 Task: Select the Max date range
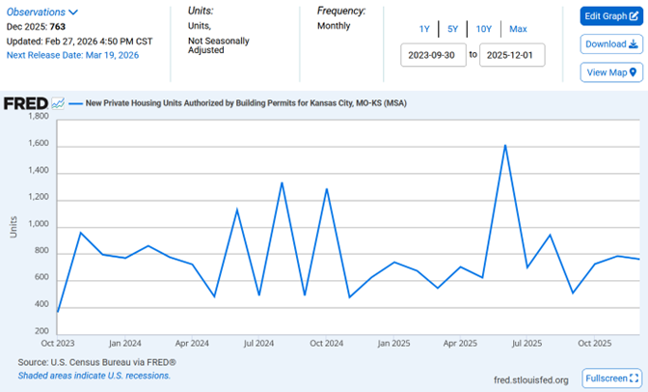coord(518,29)
